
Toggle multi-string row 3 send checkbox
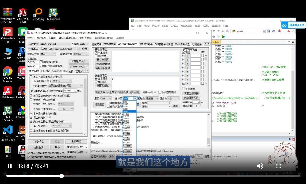(183, 63)
